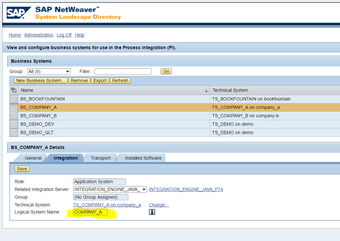Open the Logical System Name info icon
This screenshot has width=340, height=241.
tap(152, 212)
